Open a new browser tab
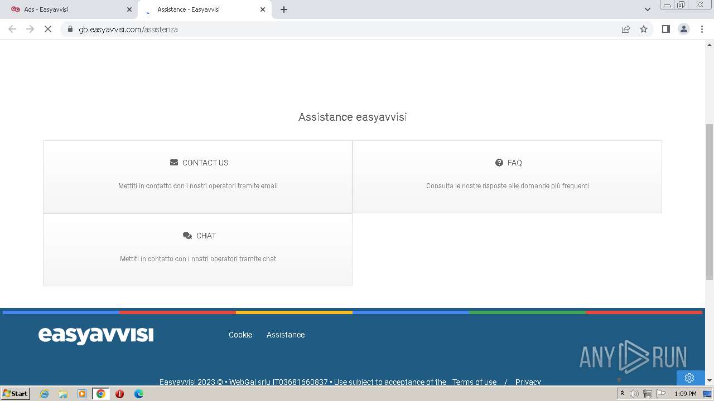Viewport: 714px width, 401px height. (284, 9)
